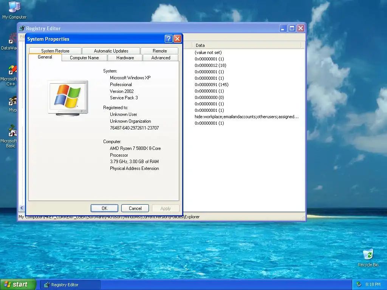Switch to the System Restore tab
The width and height of the screenshot is (387, 290).
click(55, 51)
